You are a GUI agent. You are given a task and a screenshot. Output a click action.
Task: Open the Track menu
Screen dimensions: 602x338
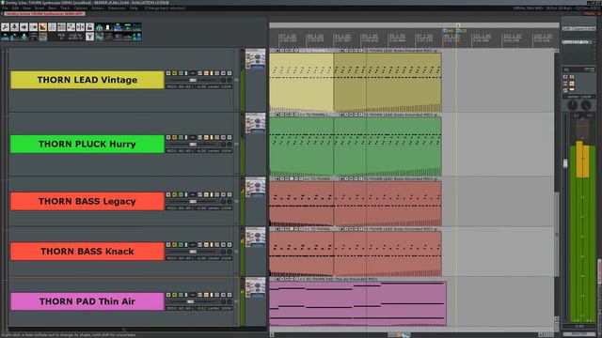tap(65, 8)
